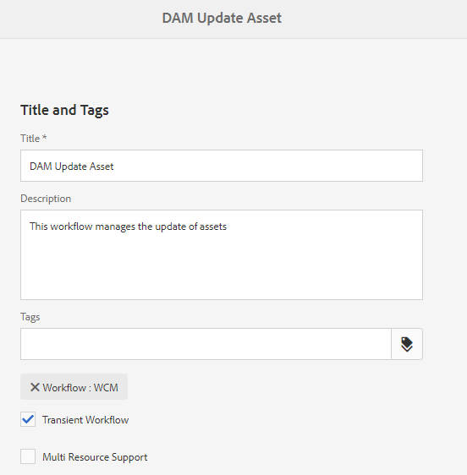
Task: Focus the Title input field
Action: (x=222, y=166)
